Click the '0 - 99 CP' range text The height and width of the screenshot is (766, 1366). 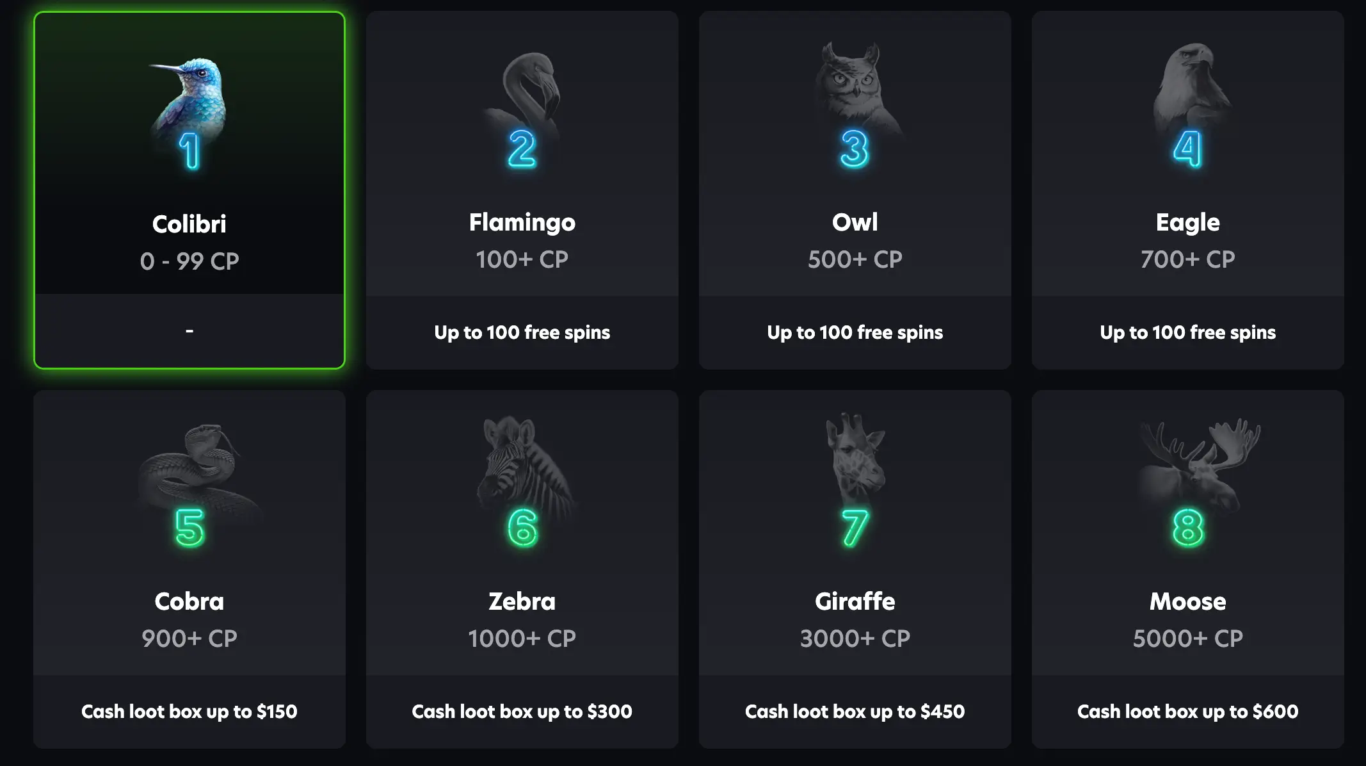[189, 261]
